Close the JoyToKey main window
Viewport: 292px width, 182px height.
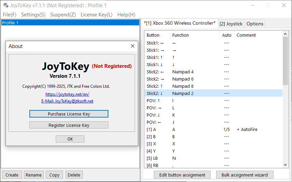pos(283,5)
